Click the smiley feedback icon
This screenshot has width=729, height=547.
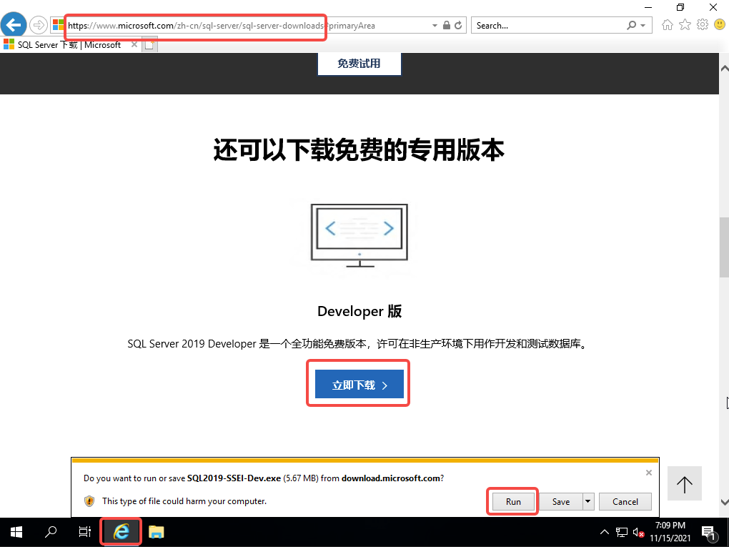point(719,24)
